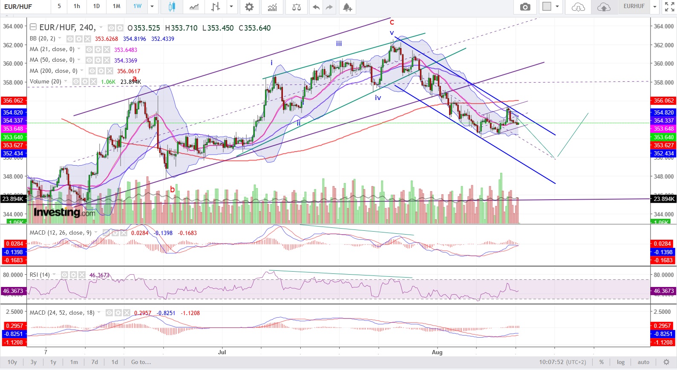Toggle visibility of MA (200, close, 0)
677x370 pixels.
(92, 71)
